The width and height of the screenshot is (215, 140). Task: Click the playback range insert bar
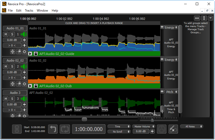coord(94,23)
